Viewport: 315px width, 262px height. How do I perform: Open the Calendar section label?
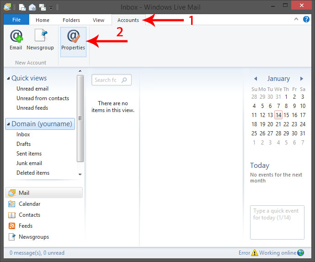pos(30,204)
